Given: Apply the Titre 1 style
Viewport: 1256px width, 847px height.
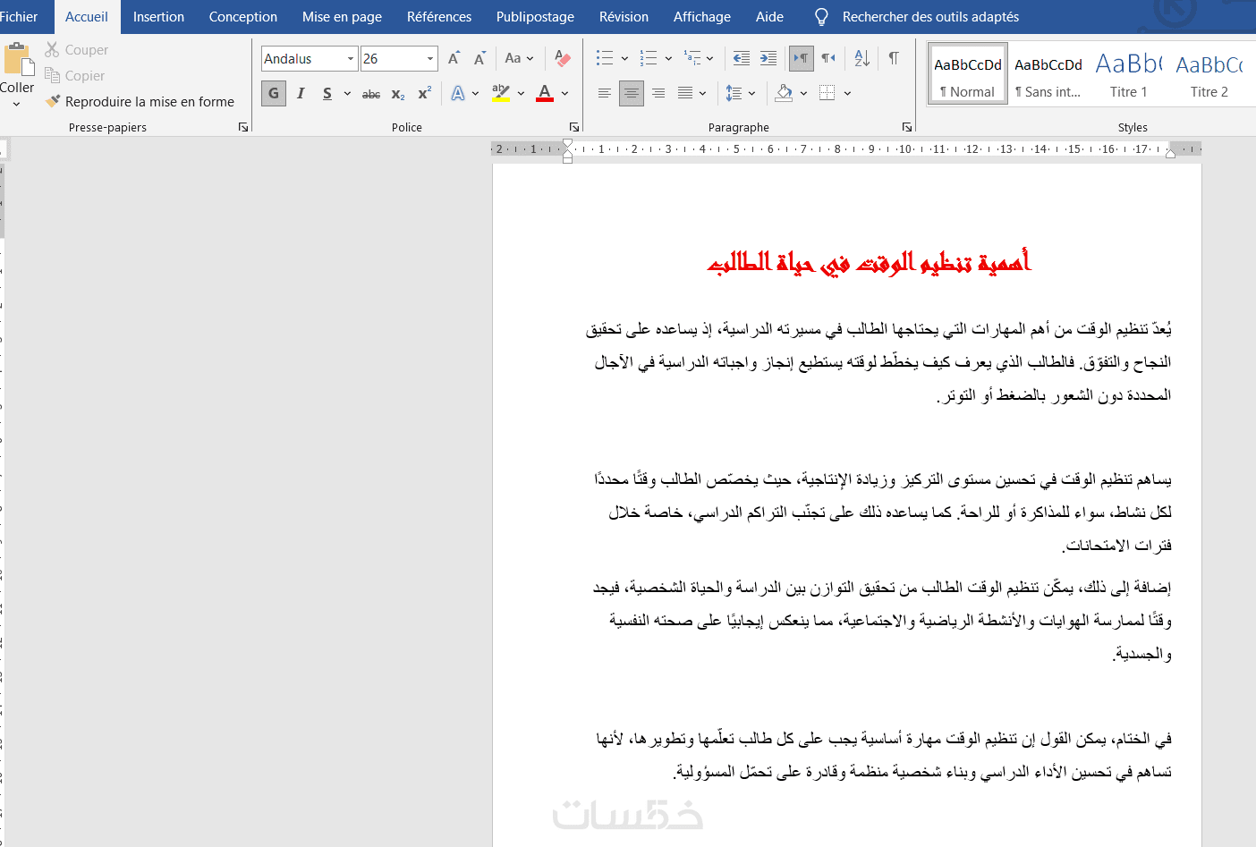Looking at the screenshot, I should point(1128,74).
